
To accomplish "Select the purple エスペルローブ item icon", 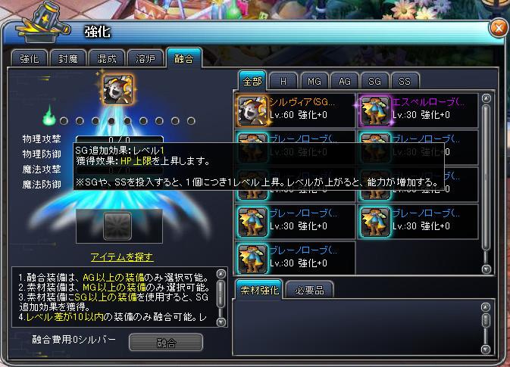I will click(x=375, y=110).
